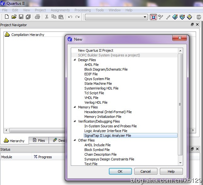The image size is (203, 185).
Task: Click the Open file folder icon
Action: [x=14, y=17]
